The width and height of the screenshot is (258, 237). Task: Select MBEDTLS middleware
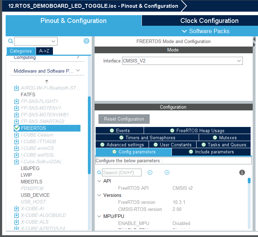(31, 182)
